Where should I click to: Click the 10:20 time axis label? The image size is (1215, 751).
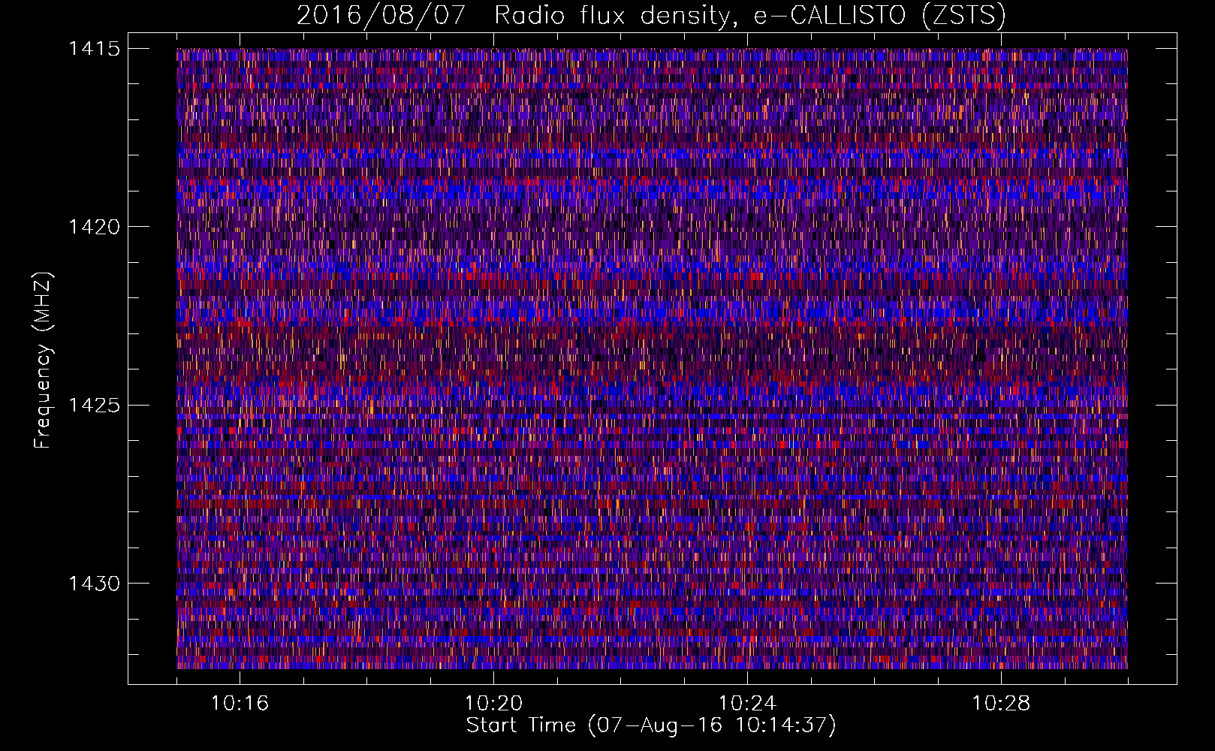tap(493, 704)
